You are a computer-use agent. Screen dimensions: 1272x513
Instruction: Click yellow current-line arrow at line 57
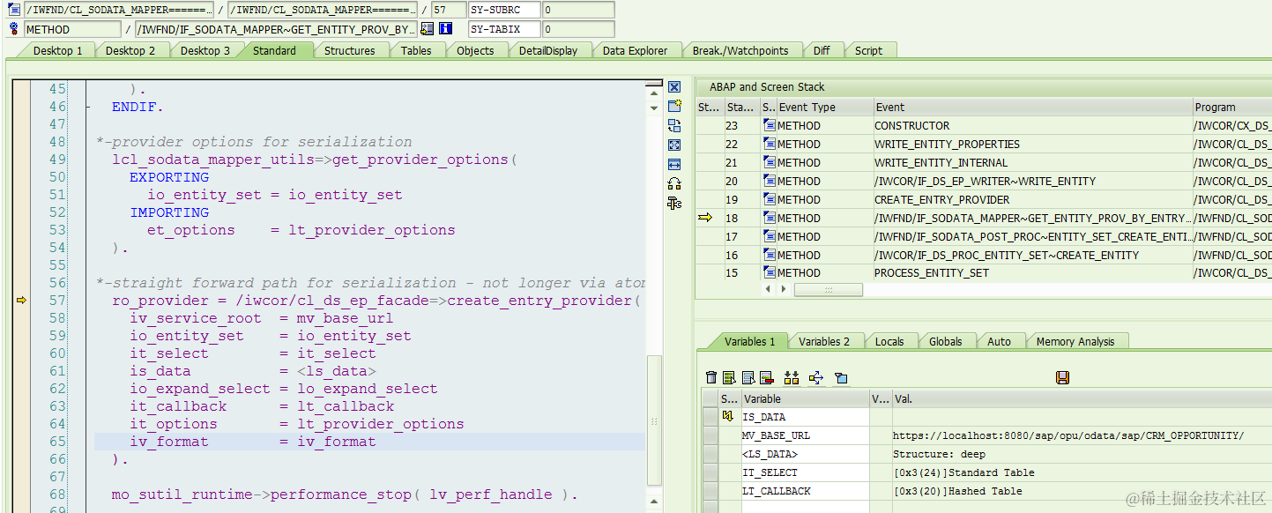pyautogui.click(x=22, y=301)
